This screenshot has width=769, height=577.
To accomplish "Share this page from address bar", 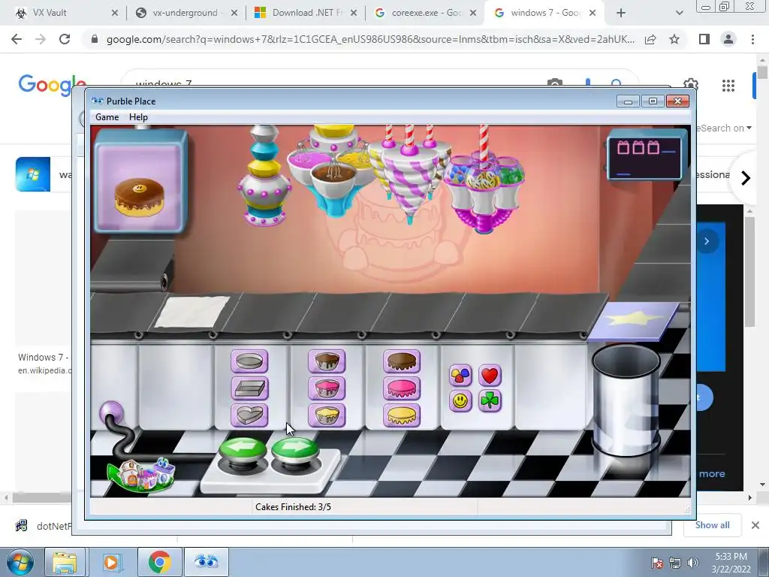I will click(650, 39).
